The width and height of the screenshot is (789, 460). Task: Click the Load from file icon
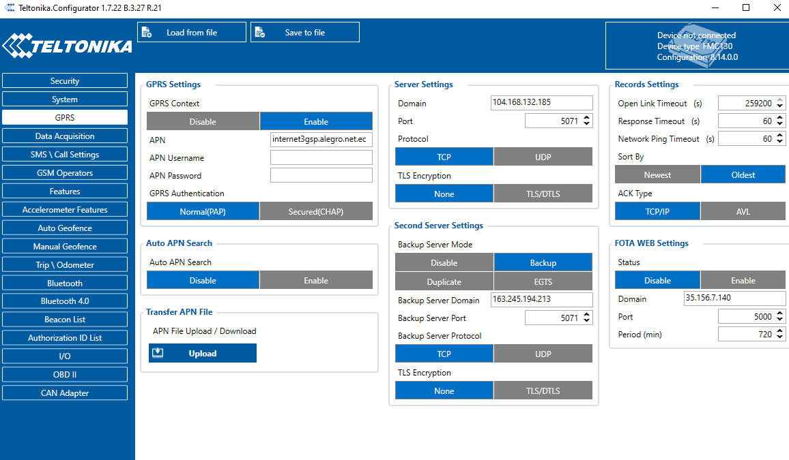(147, 32)
